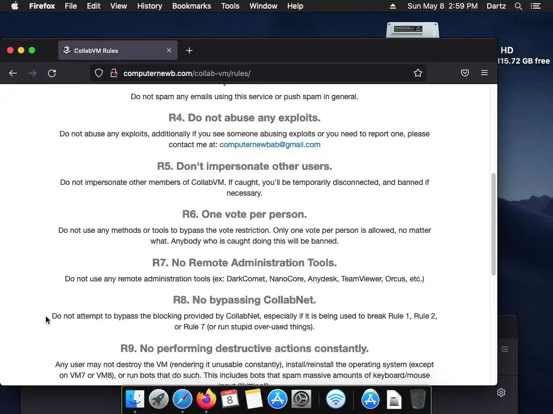This screenshot has width=553, height=414.
Task: Open the File menu
Action: point(71,6)
